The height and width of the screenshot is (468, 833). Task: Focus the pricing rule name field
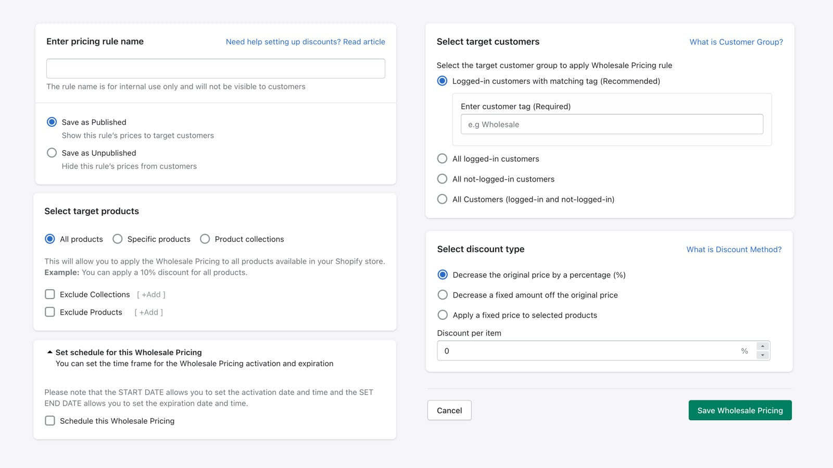[216, 69]
